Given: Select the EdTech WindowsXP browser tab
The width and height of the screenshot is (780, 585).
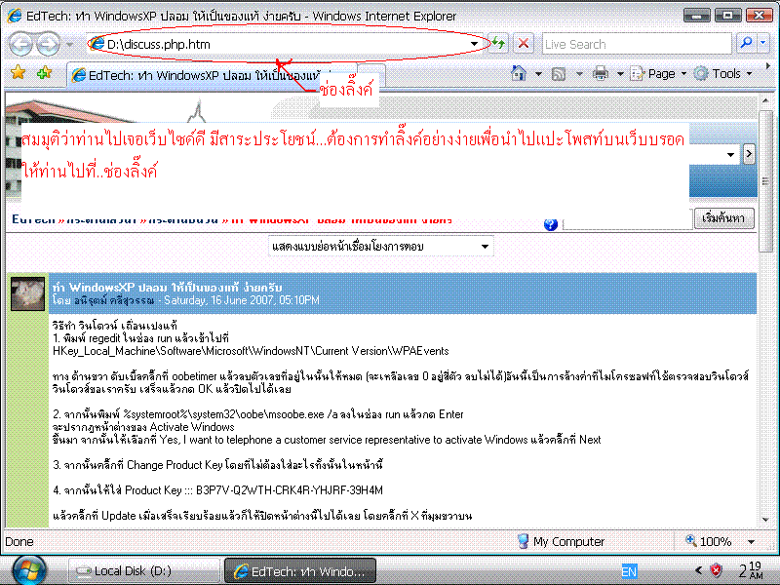Looking at the screenshot, I should 212,76.
